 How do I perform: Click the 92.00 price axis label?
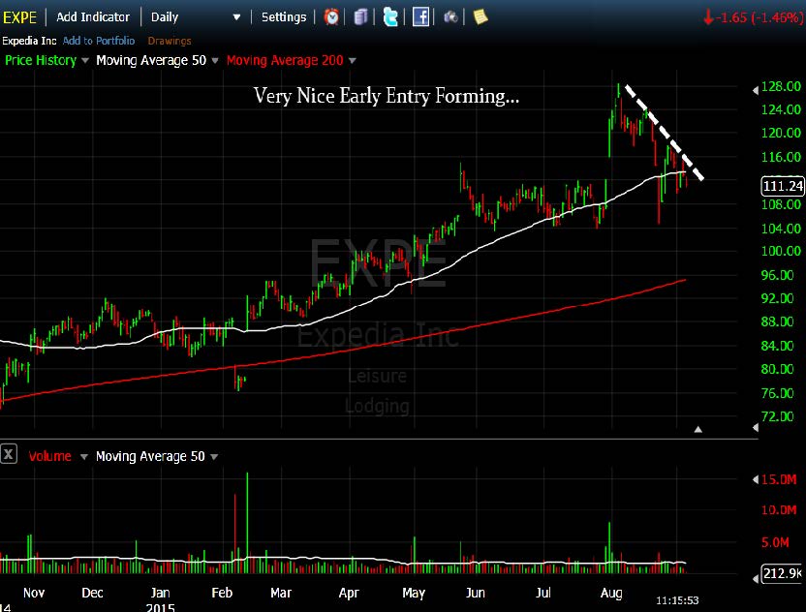(x=777, y=298)
